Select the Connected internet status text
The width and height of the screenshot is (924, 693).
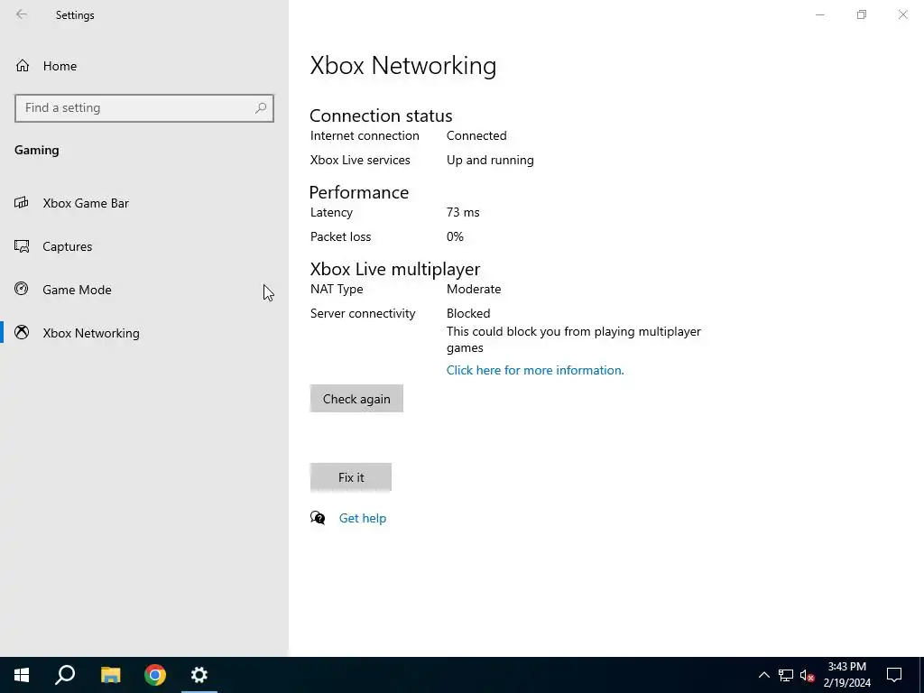click(476, 135)
